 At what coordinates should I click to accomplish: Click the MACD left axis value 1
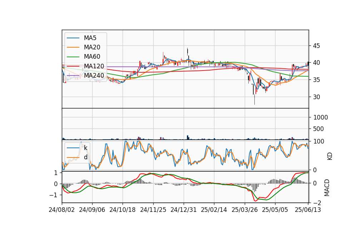click(56, 173)
